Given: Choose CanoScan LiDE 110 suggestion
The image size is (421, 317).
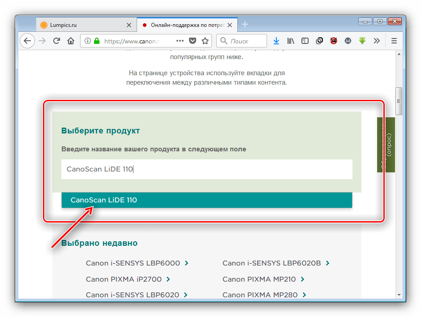Looking at the screenshot, I should tap(207, 200).
